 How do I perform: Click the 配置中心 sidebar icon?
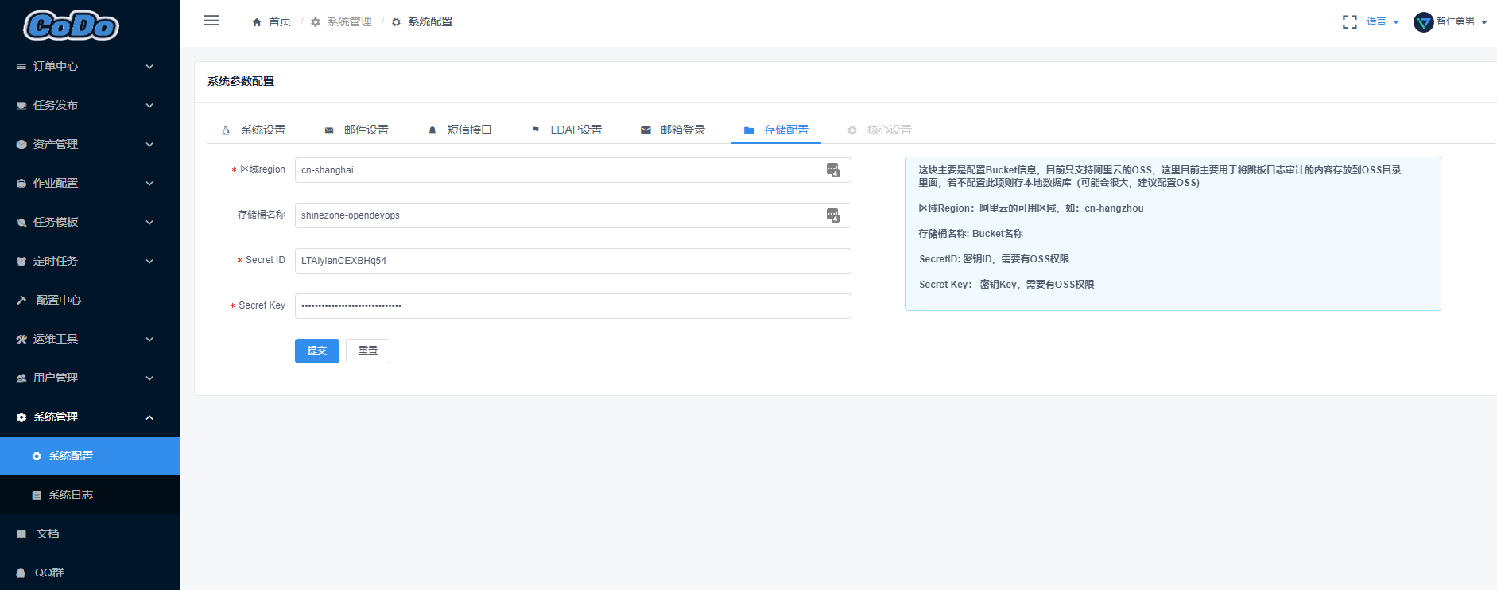21,301
